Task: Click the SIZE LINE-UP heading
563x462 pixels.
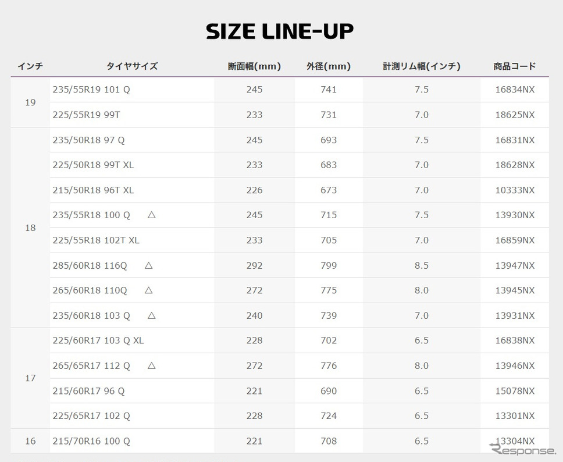Action: point(280,31)
